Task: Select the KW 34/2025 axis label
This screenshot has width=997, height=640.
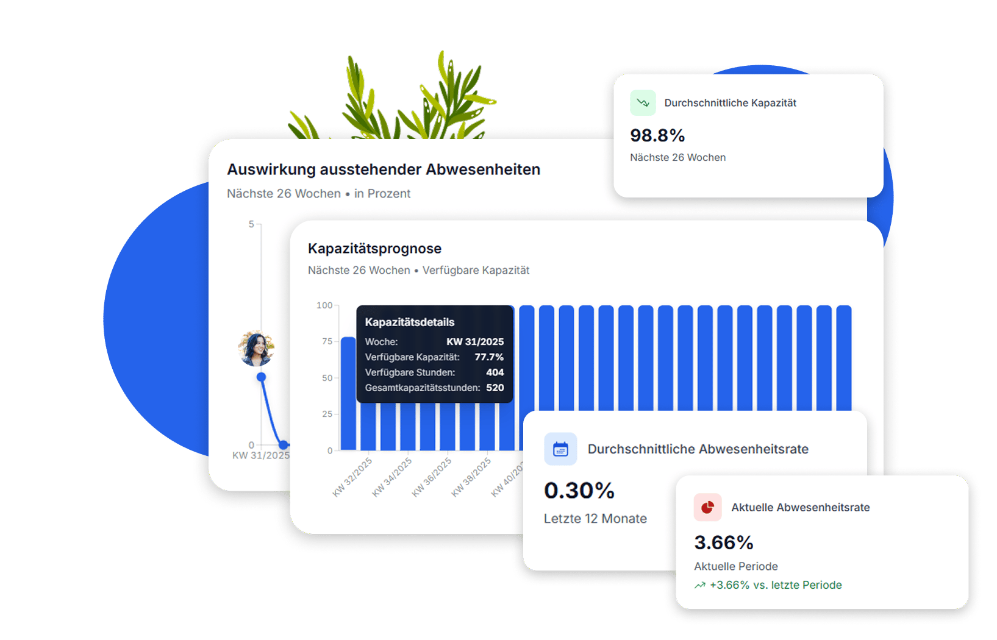Action: coord(392,478)
